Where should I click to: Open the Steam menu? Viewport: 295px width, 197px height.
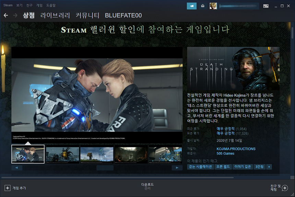[8, 5]
